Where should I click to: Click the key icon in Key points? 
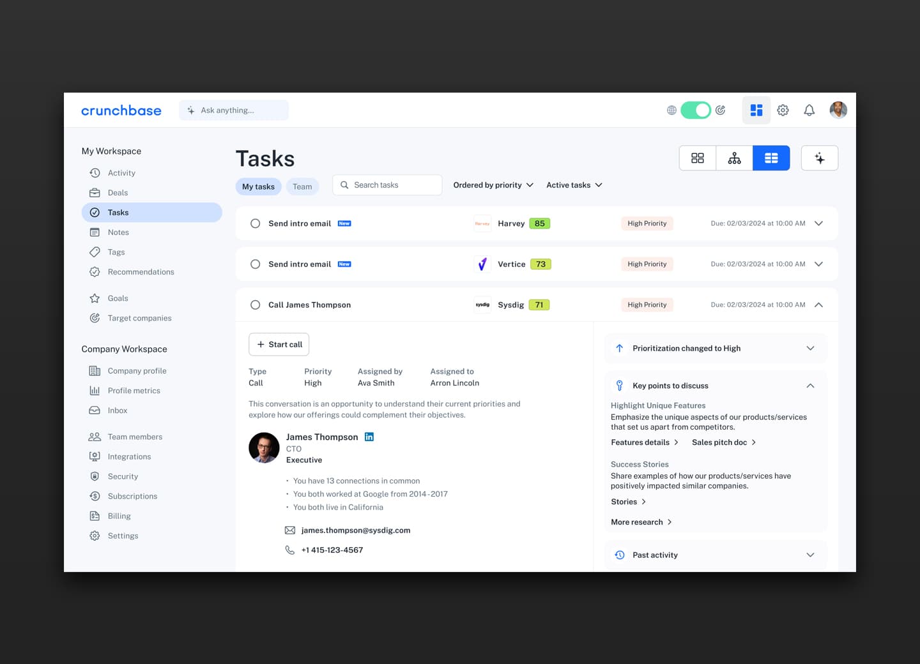point(619,386)
